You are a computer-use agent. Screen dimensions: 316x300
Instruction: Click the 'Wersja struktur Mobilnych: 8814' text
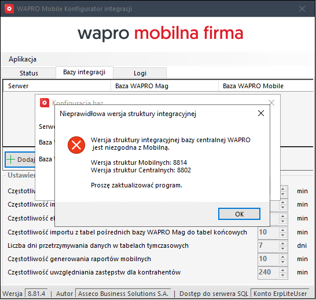click(x=139, y=162)
